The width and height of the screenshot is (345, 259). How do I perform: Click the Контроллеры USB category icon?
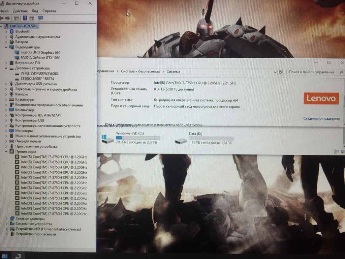[x=11, y=120]
